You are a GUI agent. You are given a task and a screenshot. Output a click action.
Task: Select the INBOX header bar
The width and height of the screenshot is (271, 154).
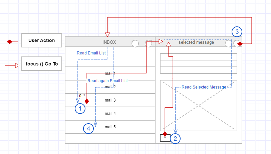pyautogui.click(x=109, y=42)
